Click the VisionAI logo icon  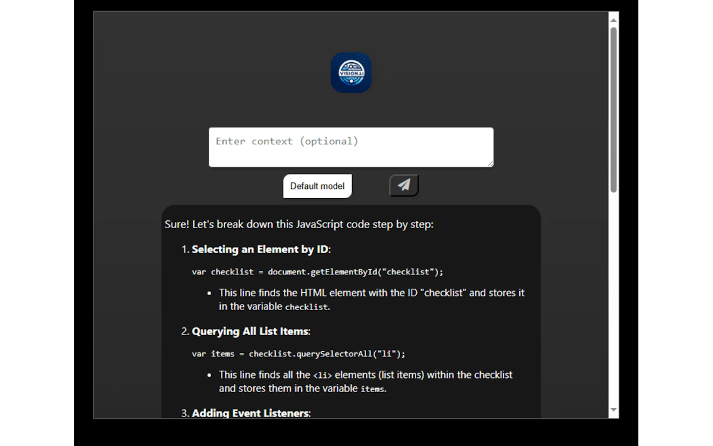pyautogui.click(x=351, y=72)
